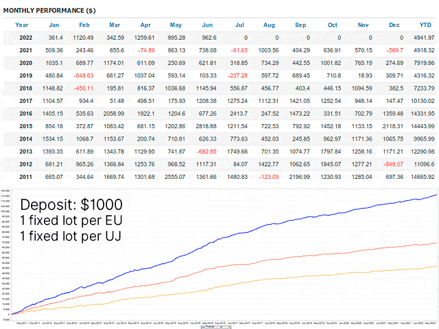Viewport: 439px width, 329px height.
Task: Select the 2016 year row label
Action: click(26, 114)
